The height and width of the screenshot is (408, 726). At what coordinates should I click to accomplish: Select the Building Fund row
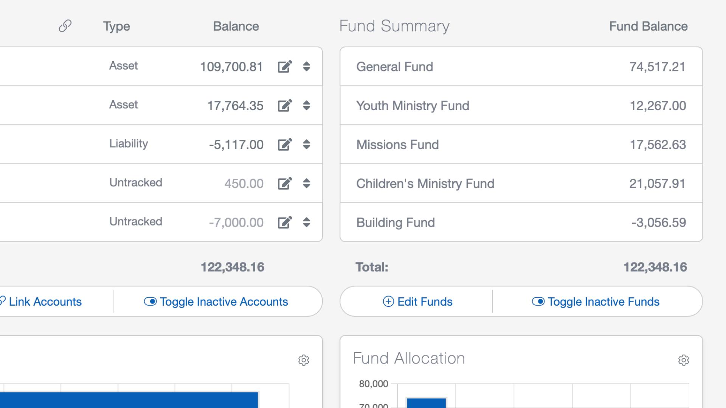click(521, 222)
